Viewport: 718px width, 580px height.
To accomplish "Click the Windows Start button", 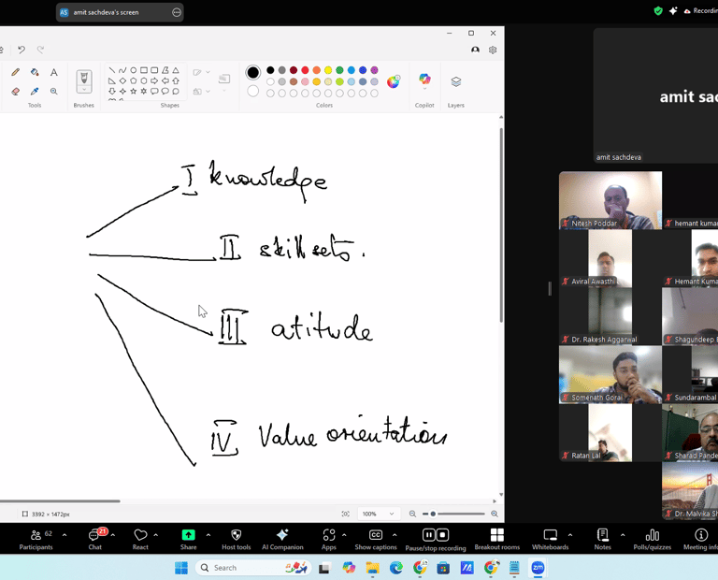I will [x=181, y=568].
